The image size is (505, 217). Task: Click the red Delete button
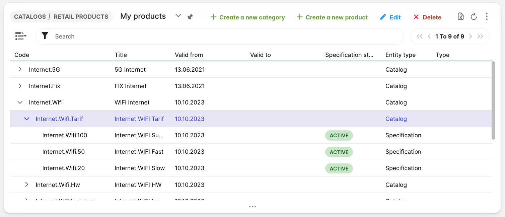tap(427, 17)
